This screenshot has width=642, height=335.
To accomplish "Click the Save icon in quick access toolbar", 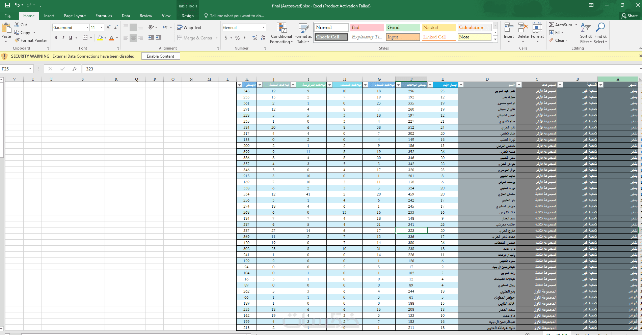I will (x=7, y=5).
